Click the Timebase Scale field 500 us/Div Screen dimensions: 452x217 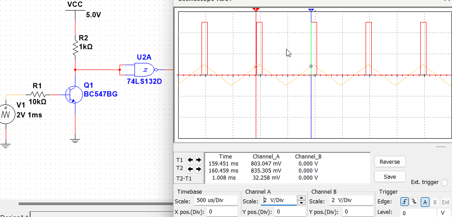[x=216, y=200]
